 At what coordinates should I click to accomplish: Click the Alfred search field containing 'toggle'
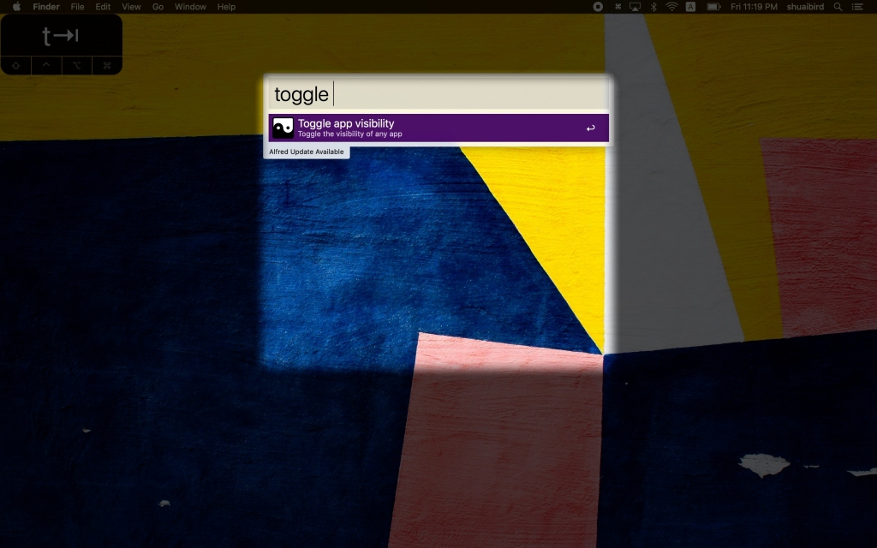coord(438,93)
